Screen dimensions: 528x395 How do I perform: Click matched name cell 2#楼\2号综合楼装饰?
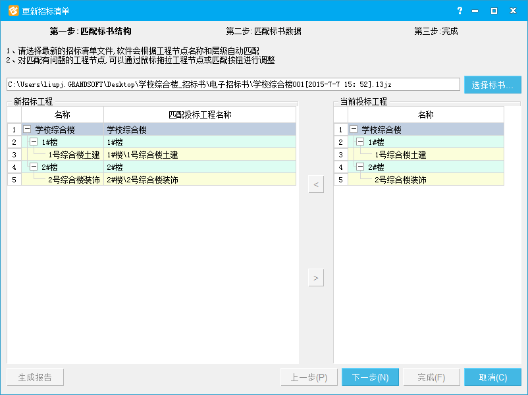tap(142, 180)
